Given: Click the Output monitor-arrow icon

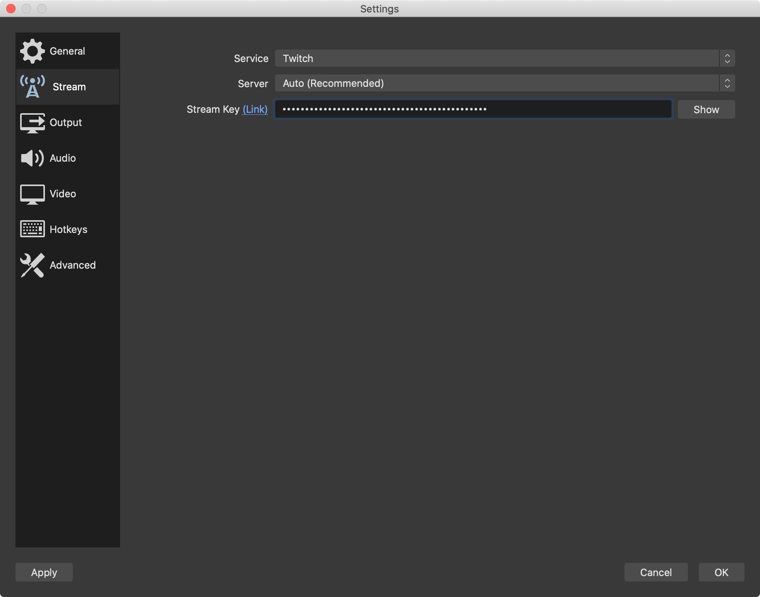Looking at the screenshot, I should 33,123.
